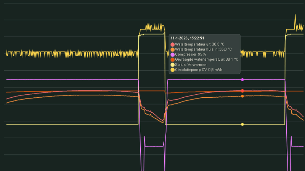Select the Compressor purple swatch in tooltip
Image resolution: width=305 pixels, height=171 pixels.
pos(173,55)
